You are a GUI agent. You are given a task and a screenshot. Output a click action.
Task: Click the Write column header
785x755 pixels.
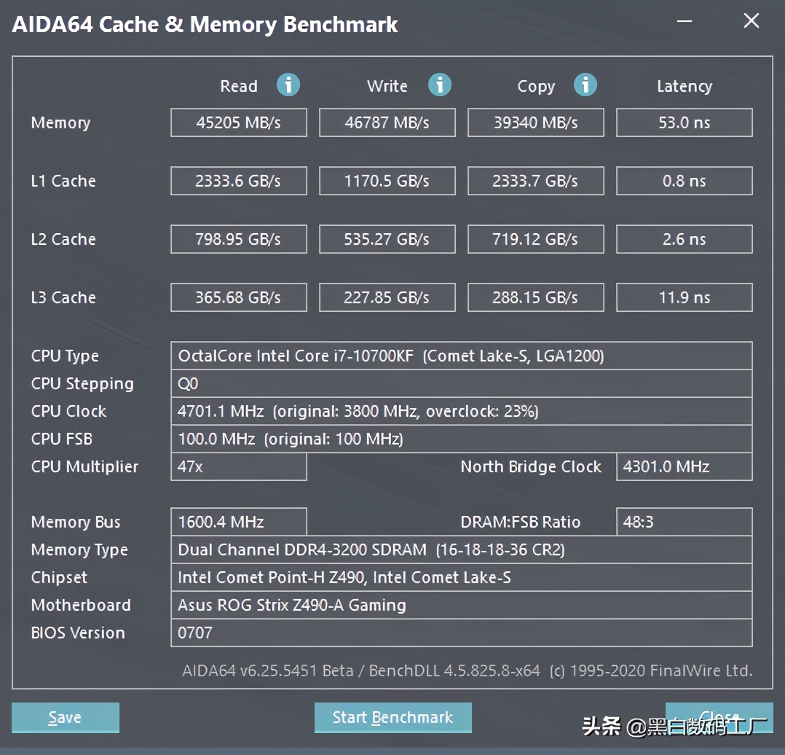[x=387, y=86]
